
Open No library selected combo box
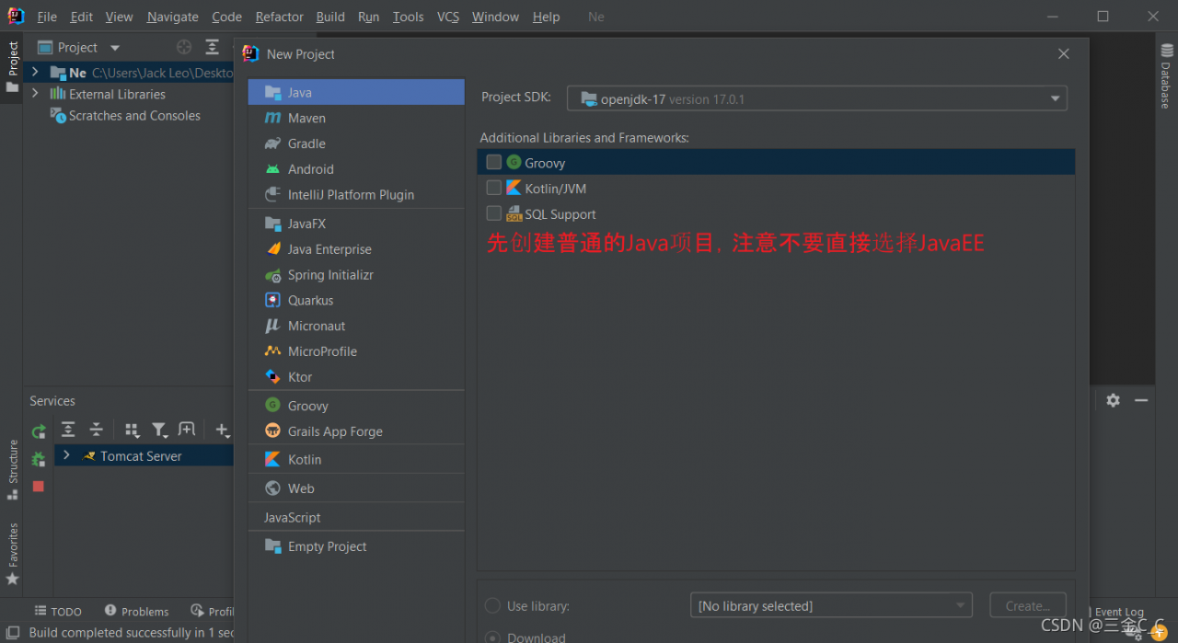pyautogui.click(x=831, y=605)
